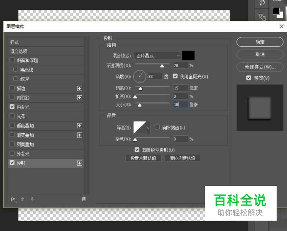Click 确定 button
The width and height of the screenshot is (287, 231).
pos(260,42)
